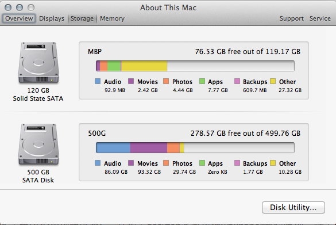This screenshot has width=336, height=225.
Task: Open the Support link
Action: click(x=291, y=18)
